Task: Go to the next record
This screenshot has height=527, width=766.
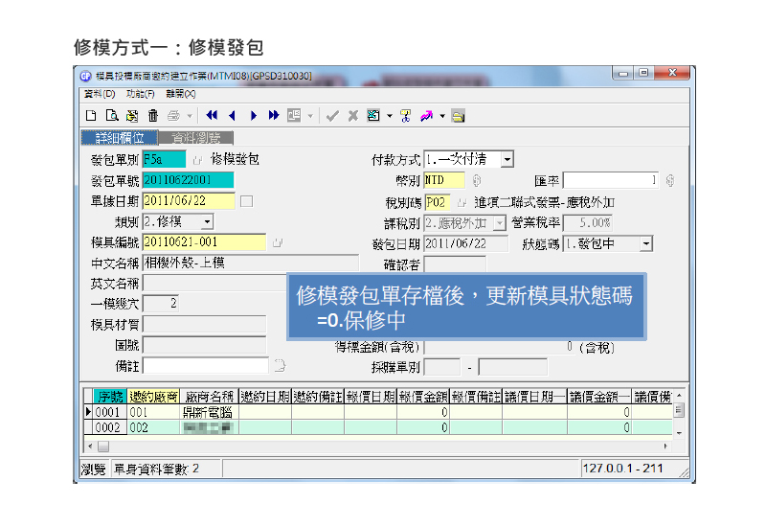Action: click(x=253, y=116)
